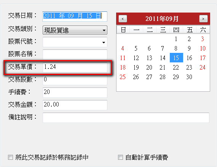The height and width of the screenshot is (167, 217).
Task: Click the 交易金額 field showing 20.00
Action: (x=75, y=105)
